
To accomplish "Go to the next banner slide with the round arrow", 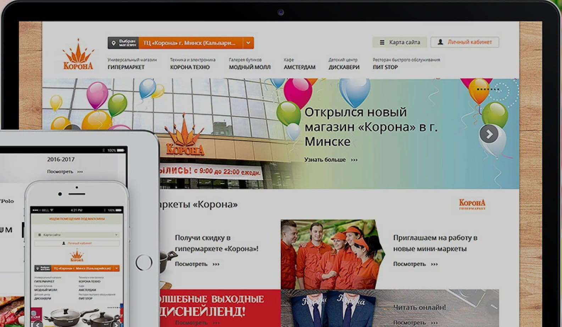I will click(x=489, y=134).
